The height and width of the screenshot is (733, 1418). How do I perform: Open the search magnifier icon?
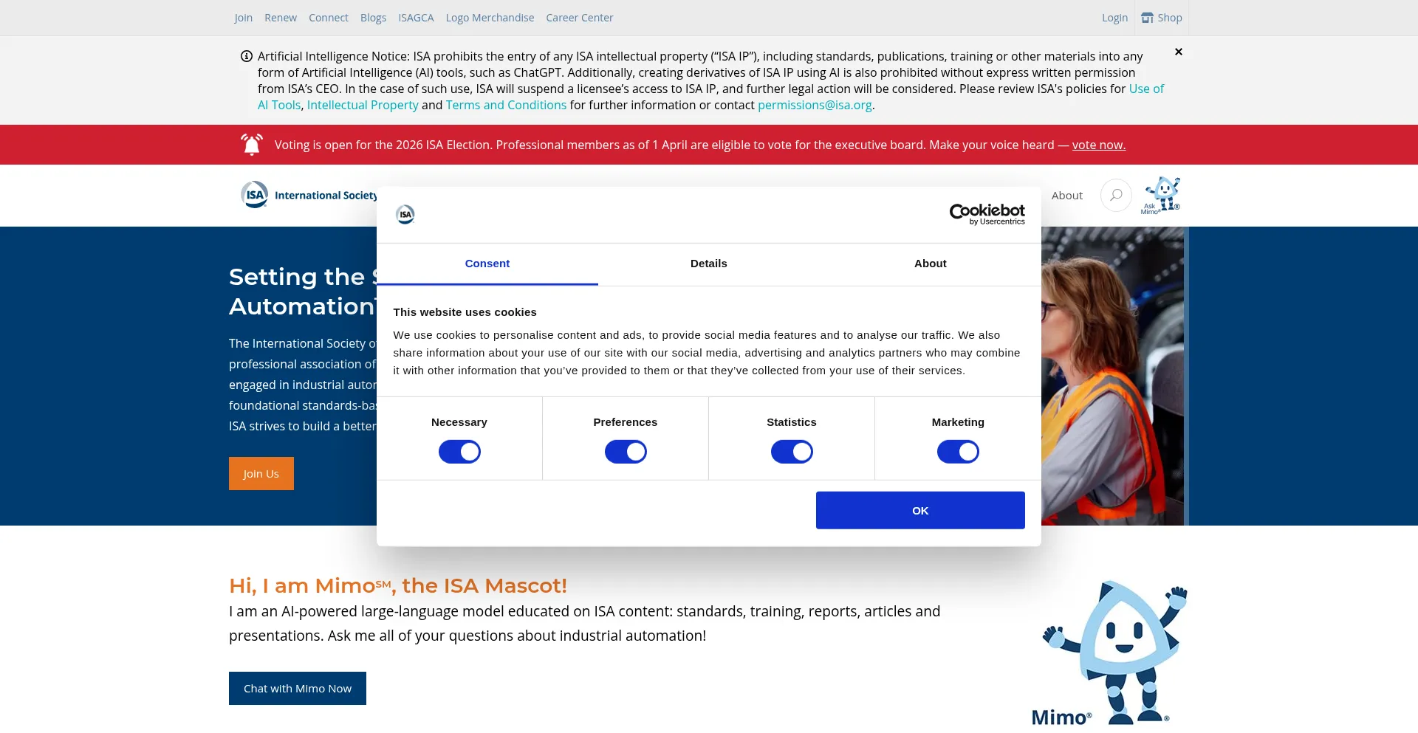point(1116,196)
